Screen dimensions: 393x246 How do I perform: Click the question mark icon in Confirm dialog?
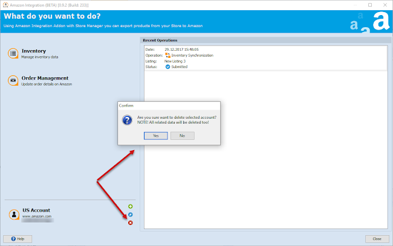click(x=127, y=120)
